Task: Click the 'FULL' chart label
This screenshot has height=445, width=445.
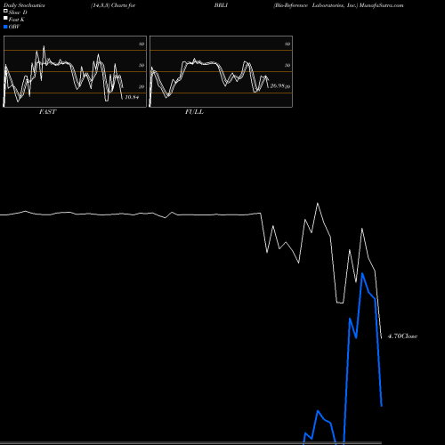Action: [194, 112]
